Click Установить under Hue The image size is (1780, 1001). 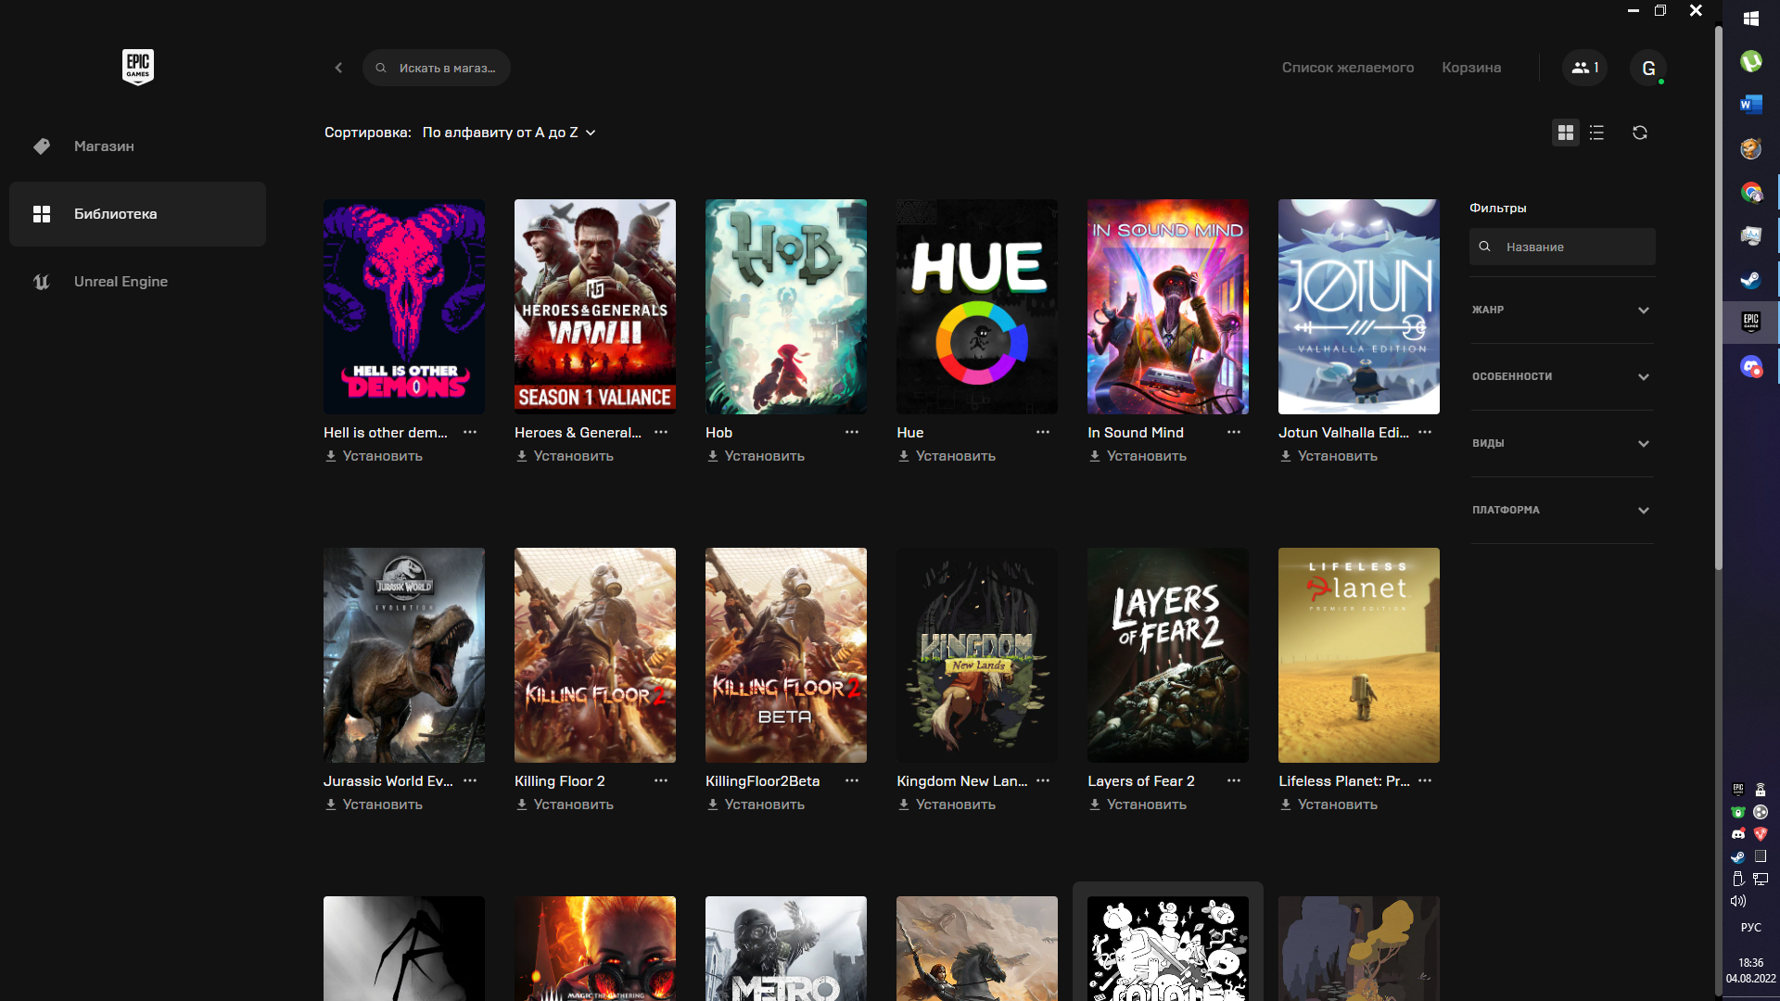(947, 456)
